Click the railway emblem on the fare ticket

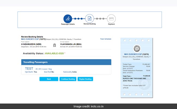tap(135, 49)
